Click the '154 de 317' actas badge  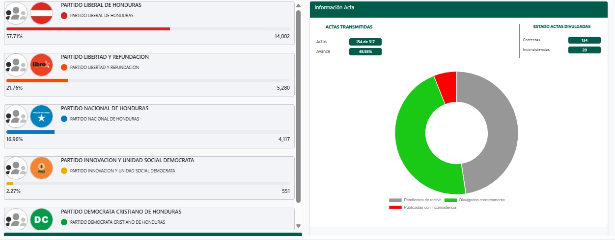click(x=365, y=42)
